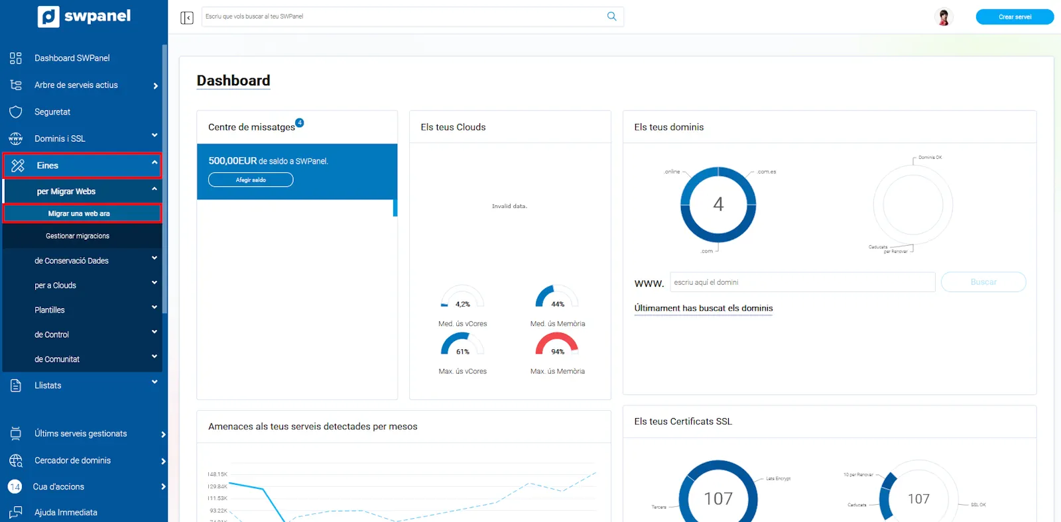The width and height of the screenshot is (1061, 522).
Task: Click the SSL certificates donut with Lets Encrypt label
Action: (718, 492)
